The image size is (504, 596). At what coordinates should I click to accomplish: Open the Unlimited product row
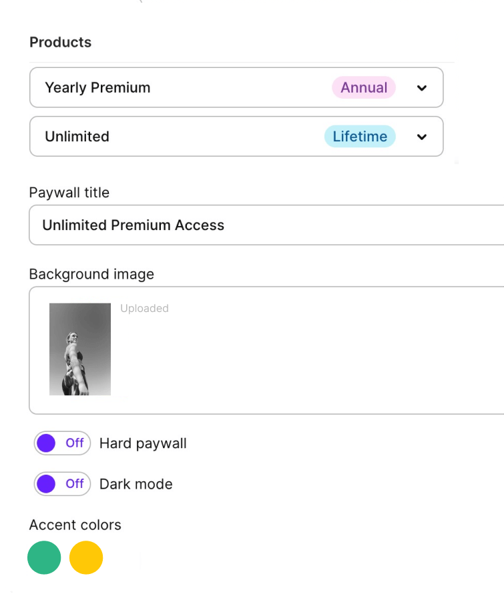(236, 137)
